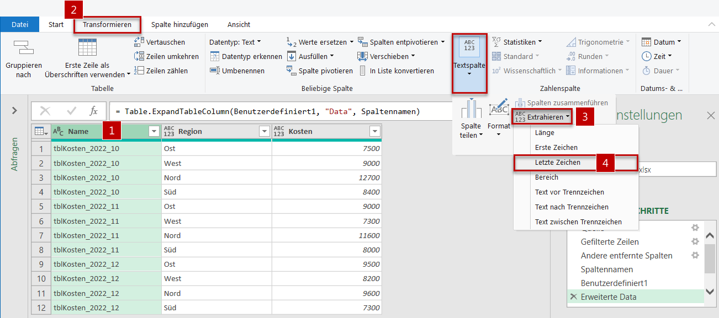Click the ABC data type icon of Name column
Image resolution: width=719 pixels, height=318 pixels.
pos(59,131)
